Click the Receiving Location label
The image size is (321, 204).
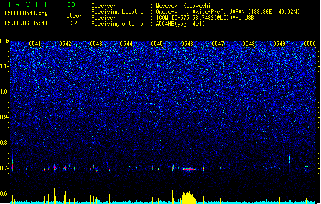pyautogui.click(x=119, y=12)
